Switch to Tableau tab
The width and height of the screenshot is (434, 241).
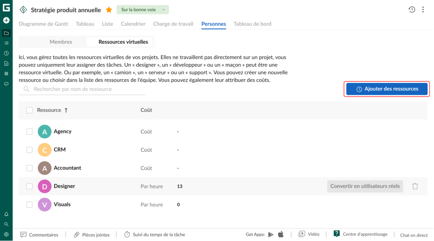[85, 24]
